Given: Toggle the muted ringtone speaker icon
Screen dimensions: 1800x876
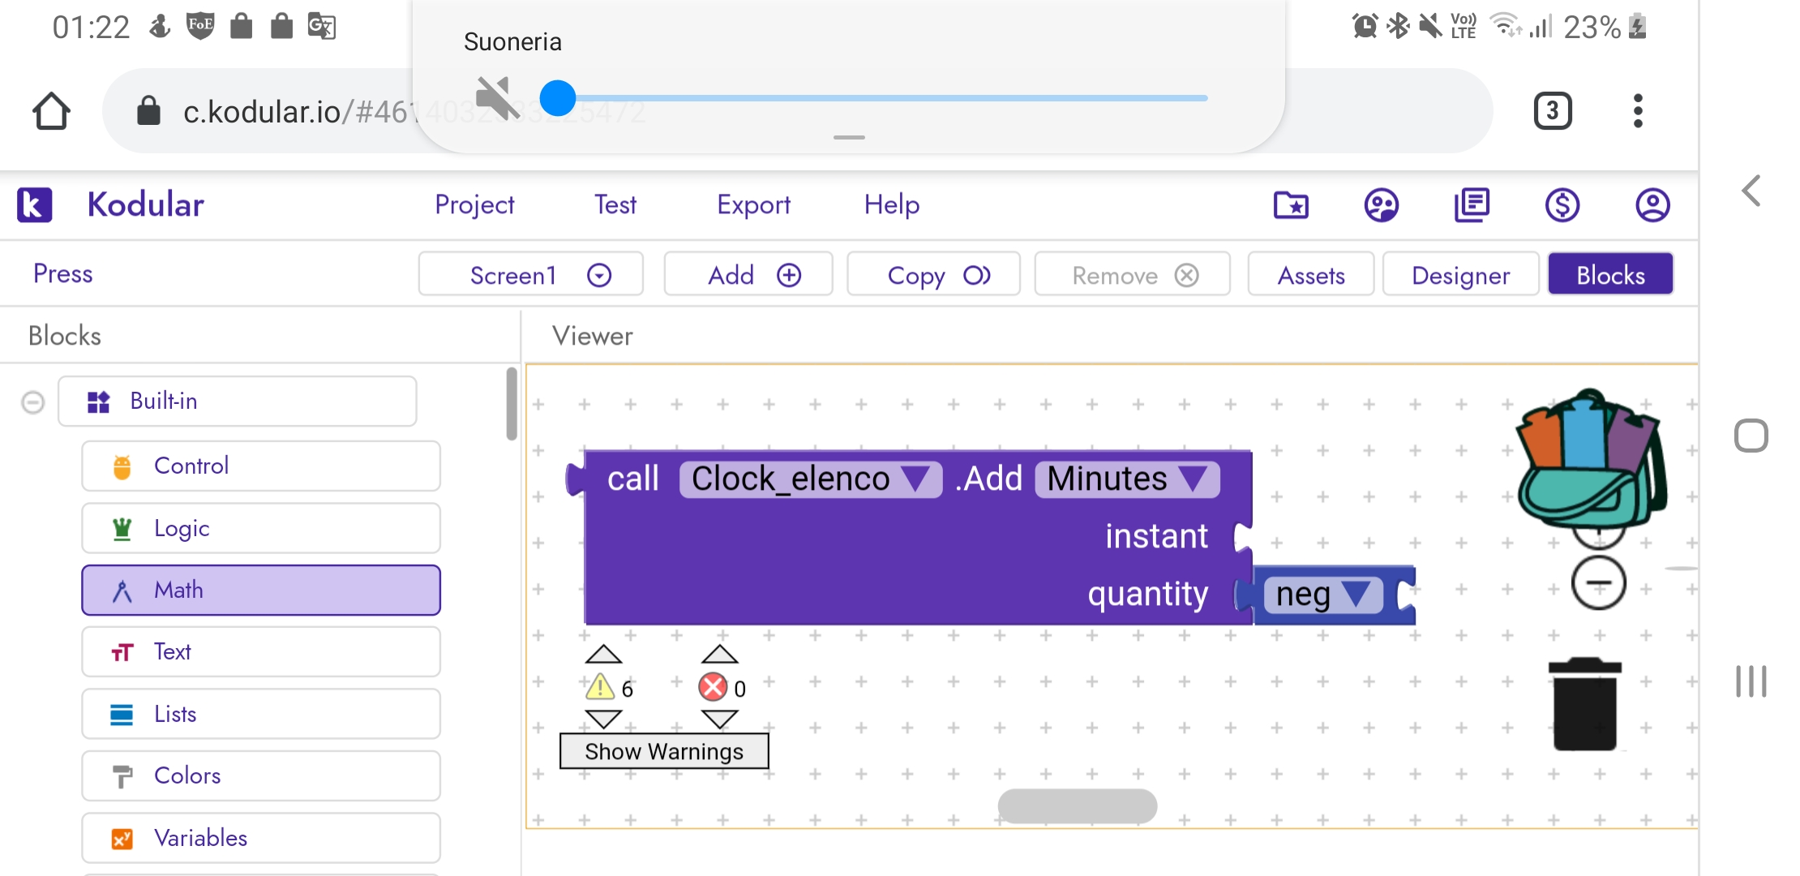Looking at the screenshot, I should pos(496,98).
